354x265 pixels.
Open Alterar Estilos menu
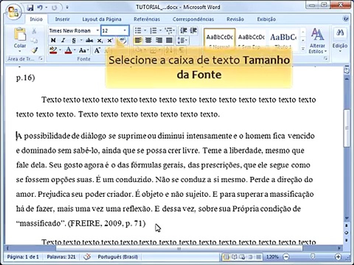(317, 41)
